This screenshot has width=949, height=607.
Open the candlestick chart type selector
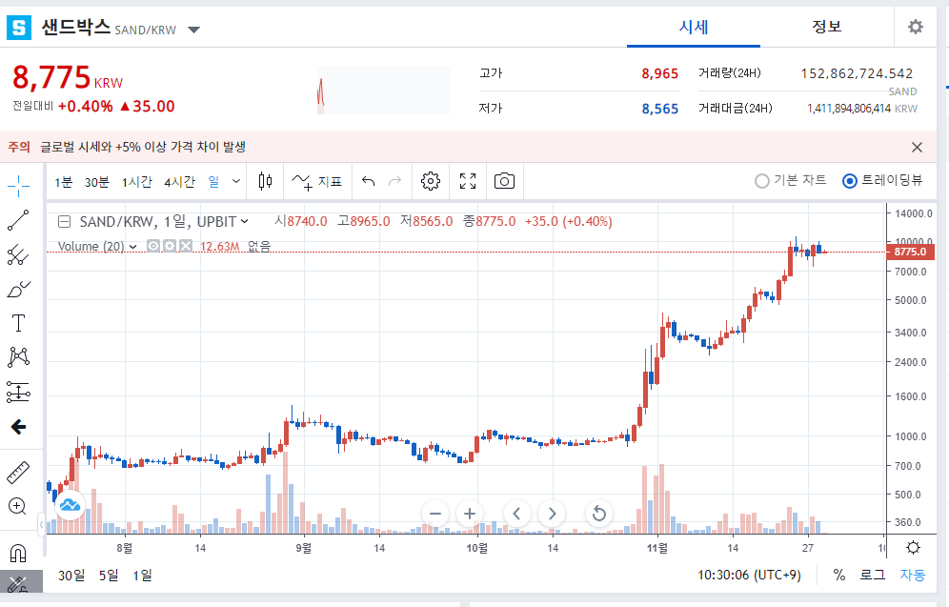click(x=265, y=181)
